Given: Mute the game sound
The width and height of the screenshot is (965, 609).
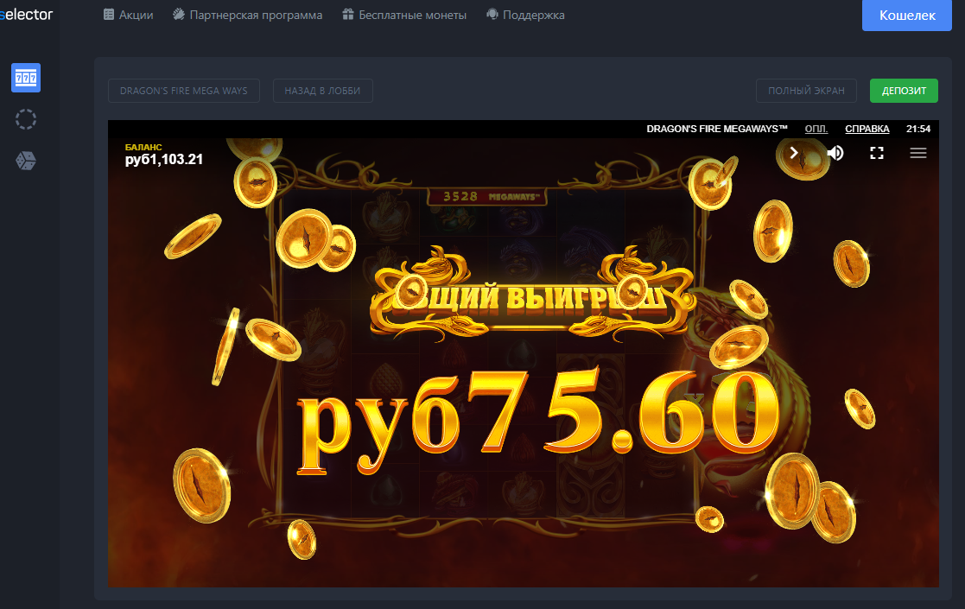Looking at the screenshot, I should point(835,153).
